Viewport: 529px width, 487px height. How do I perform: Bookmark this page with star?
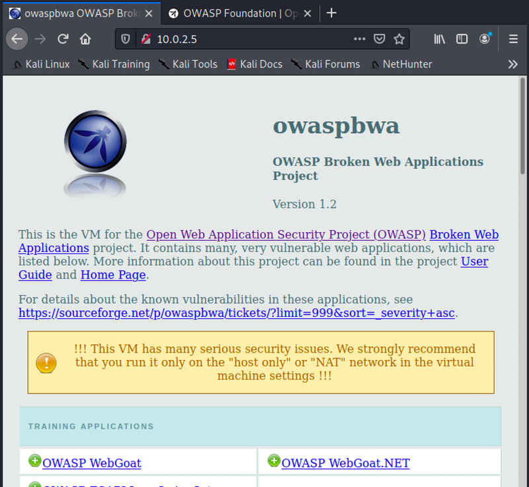pos(399,39)
